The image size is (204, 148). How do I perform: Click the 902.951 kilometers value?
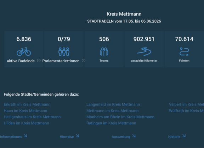(144, 39)
